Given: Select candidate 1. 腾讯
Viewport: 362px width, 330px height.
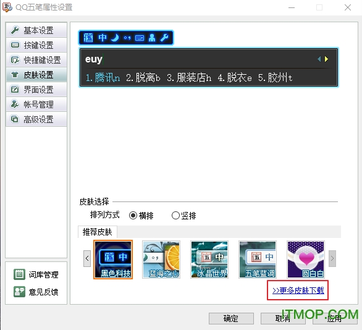Looking at the screenshot, I should pyautogui.click(x=103, y=78).
